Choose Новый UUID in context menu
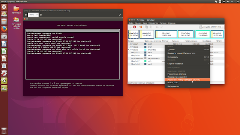 coord(187,82)
